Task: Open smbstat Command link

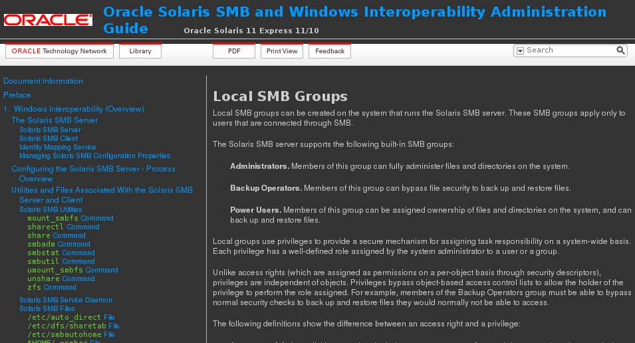Action: pyautogui.click(x=61, y=253)
